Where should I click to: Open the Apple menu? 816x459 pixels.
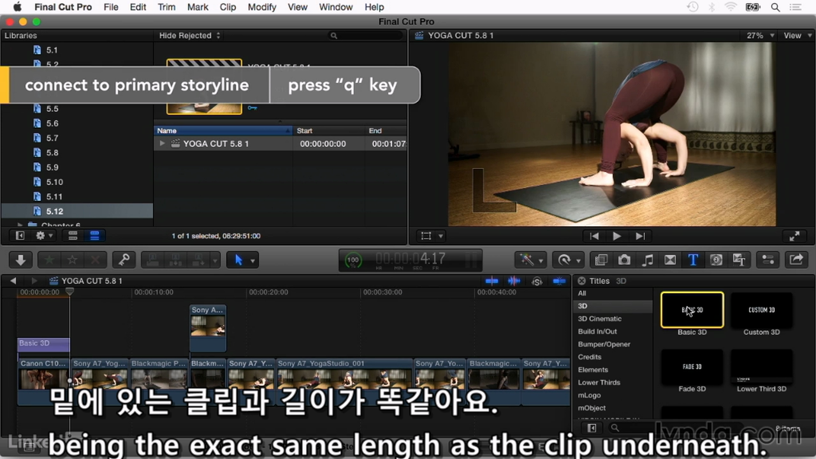pyautogui.click(x=17, y=7)
